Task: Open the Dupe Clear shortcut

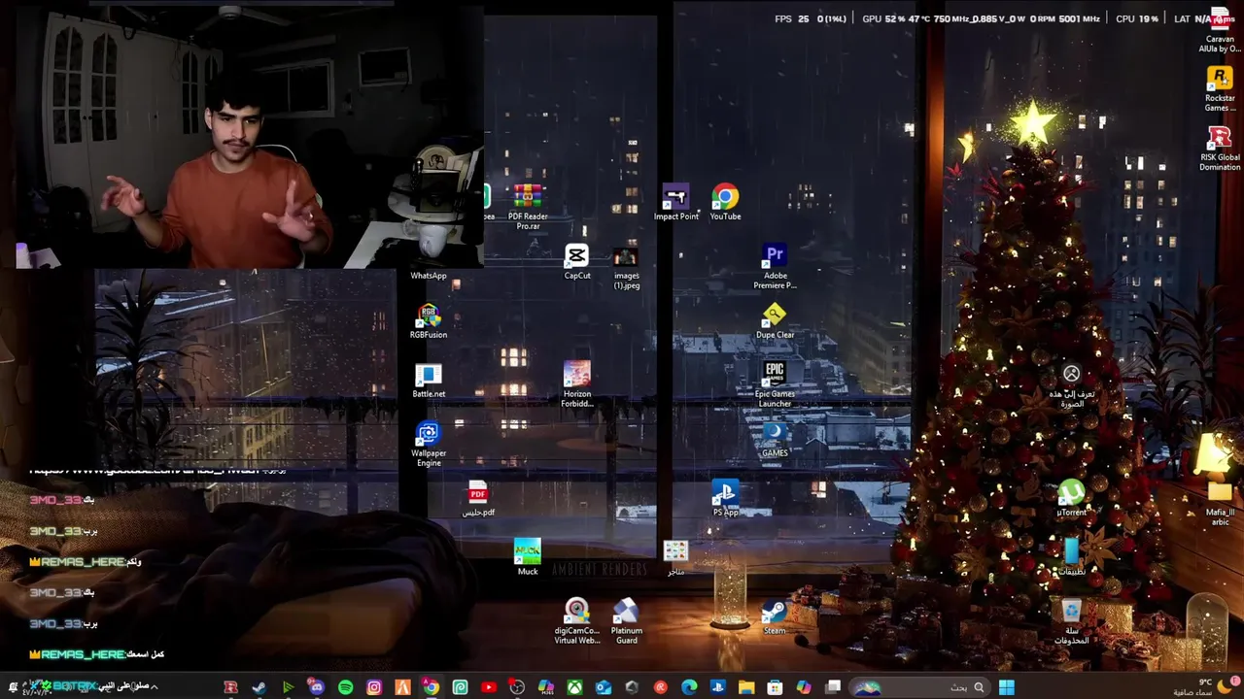Action: pos(775,321)
